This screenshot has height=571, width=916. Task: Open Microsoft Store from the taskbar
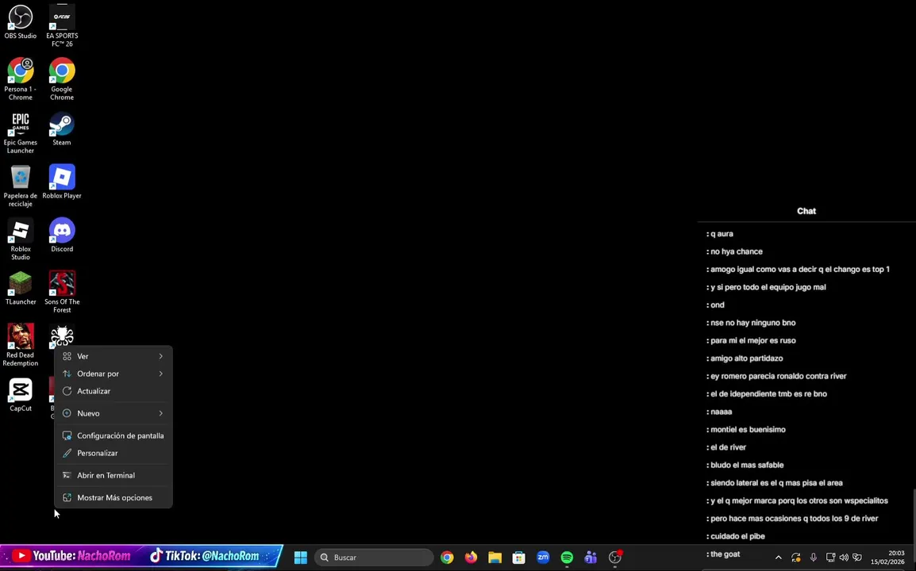519,558
